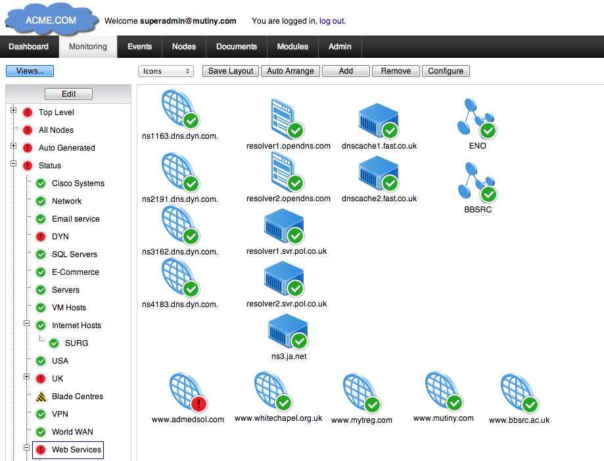Click the dnscache1.fast.co.uk server icon
The width and height of the screenshot is (604, 461).
[x=378, y=120]
